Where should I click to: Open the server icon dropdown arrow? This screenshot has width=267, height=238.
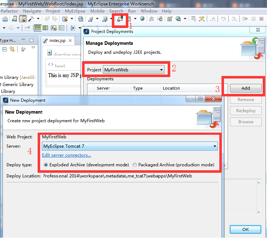coord(135,19)
